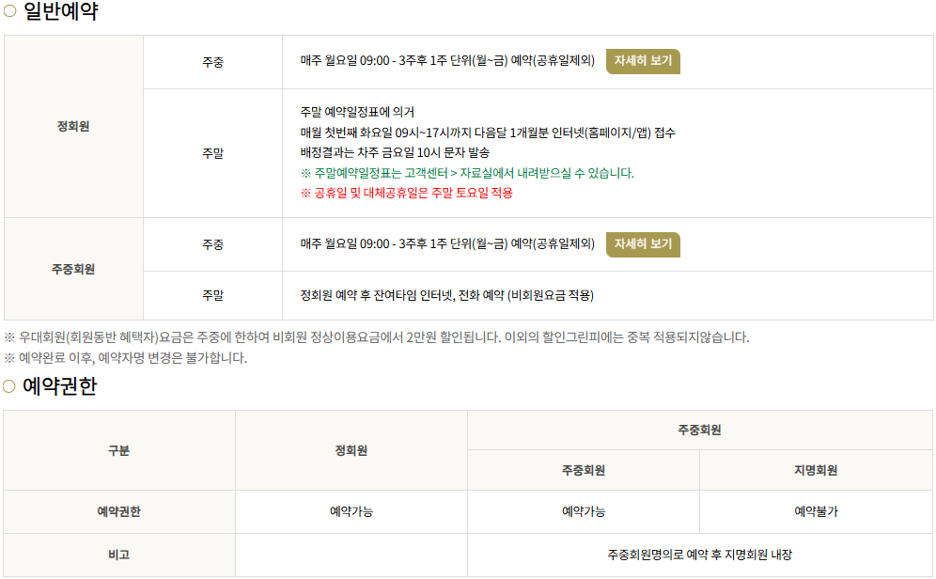Viewport: 936px width, 579px height.
Task: Click the circle bullet beside 일반예약 heading
Action: click(x=9, y=12)
